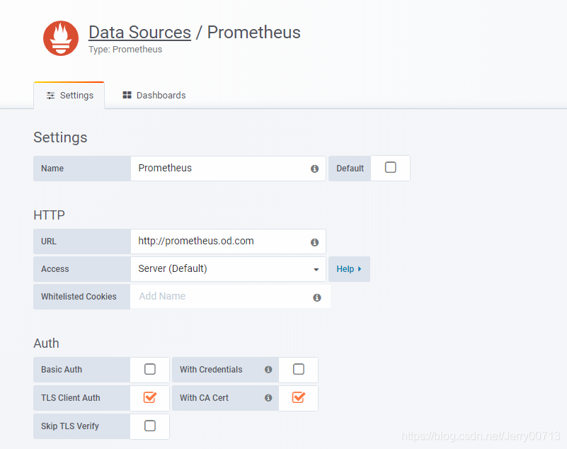Screen dimensions: 567x449
Task: Click the URL input field
Action: click(x=221, y=241)
